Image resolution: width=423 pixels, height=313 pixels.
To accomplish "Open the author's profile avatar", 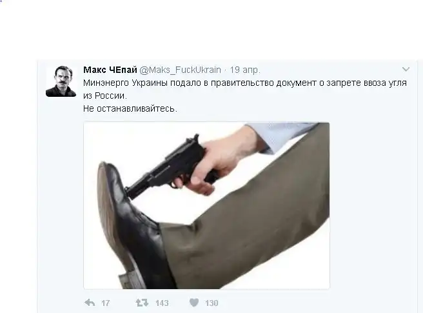I will click(61, 81).
